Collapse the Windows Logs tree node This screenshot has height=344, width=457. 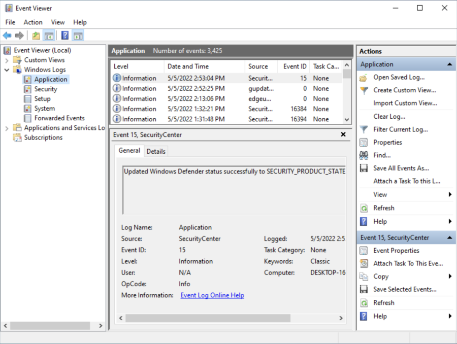(x=7, y=70)
